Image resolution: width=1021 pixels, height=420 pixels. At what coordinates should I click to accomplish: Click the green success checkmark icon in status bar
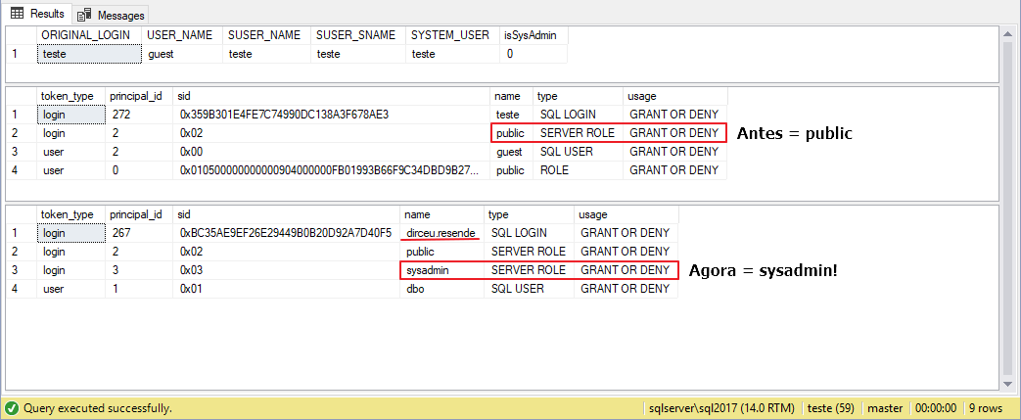pyautogui.click(x=11, y=408)
